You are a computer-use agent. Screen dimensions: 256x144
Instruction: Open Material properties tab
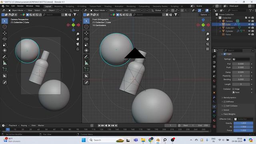(214, 121)
